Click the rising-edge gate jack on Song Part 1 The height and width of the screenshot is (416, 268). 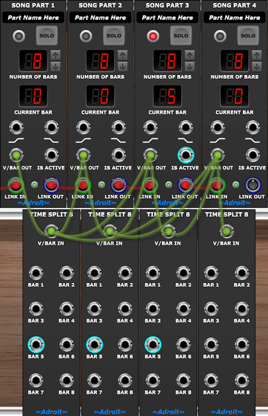(x=16, y=127)
